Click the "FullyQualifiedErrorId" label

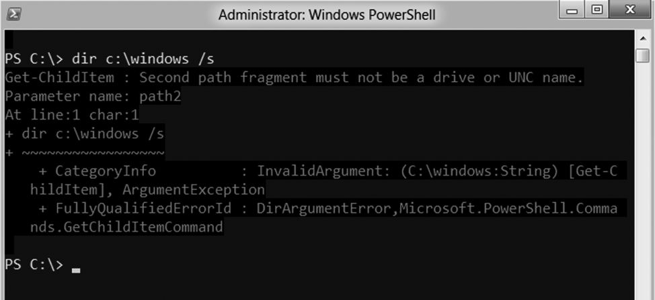click(x=143, y=209)
